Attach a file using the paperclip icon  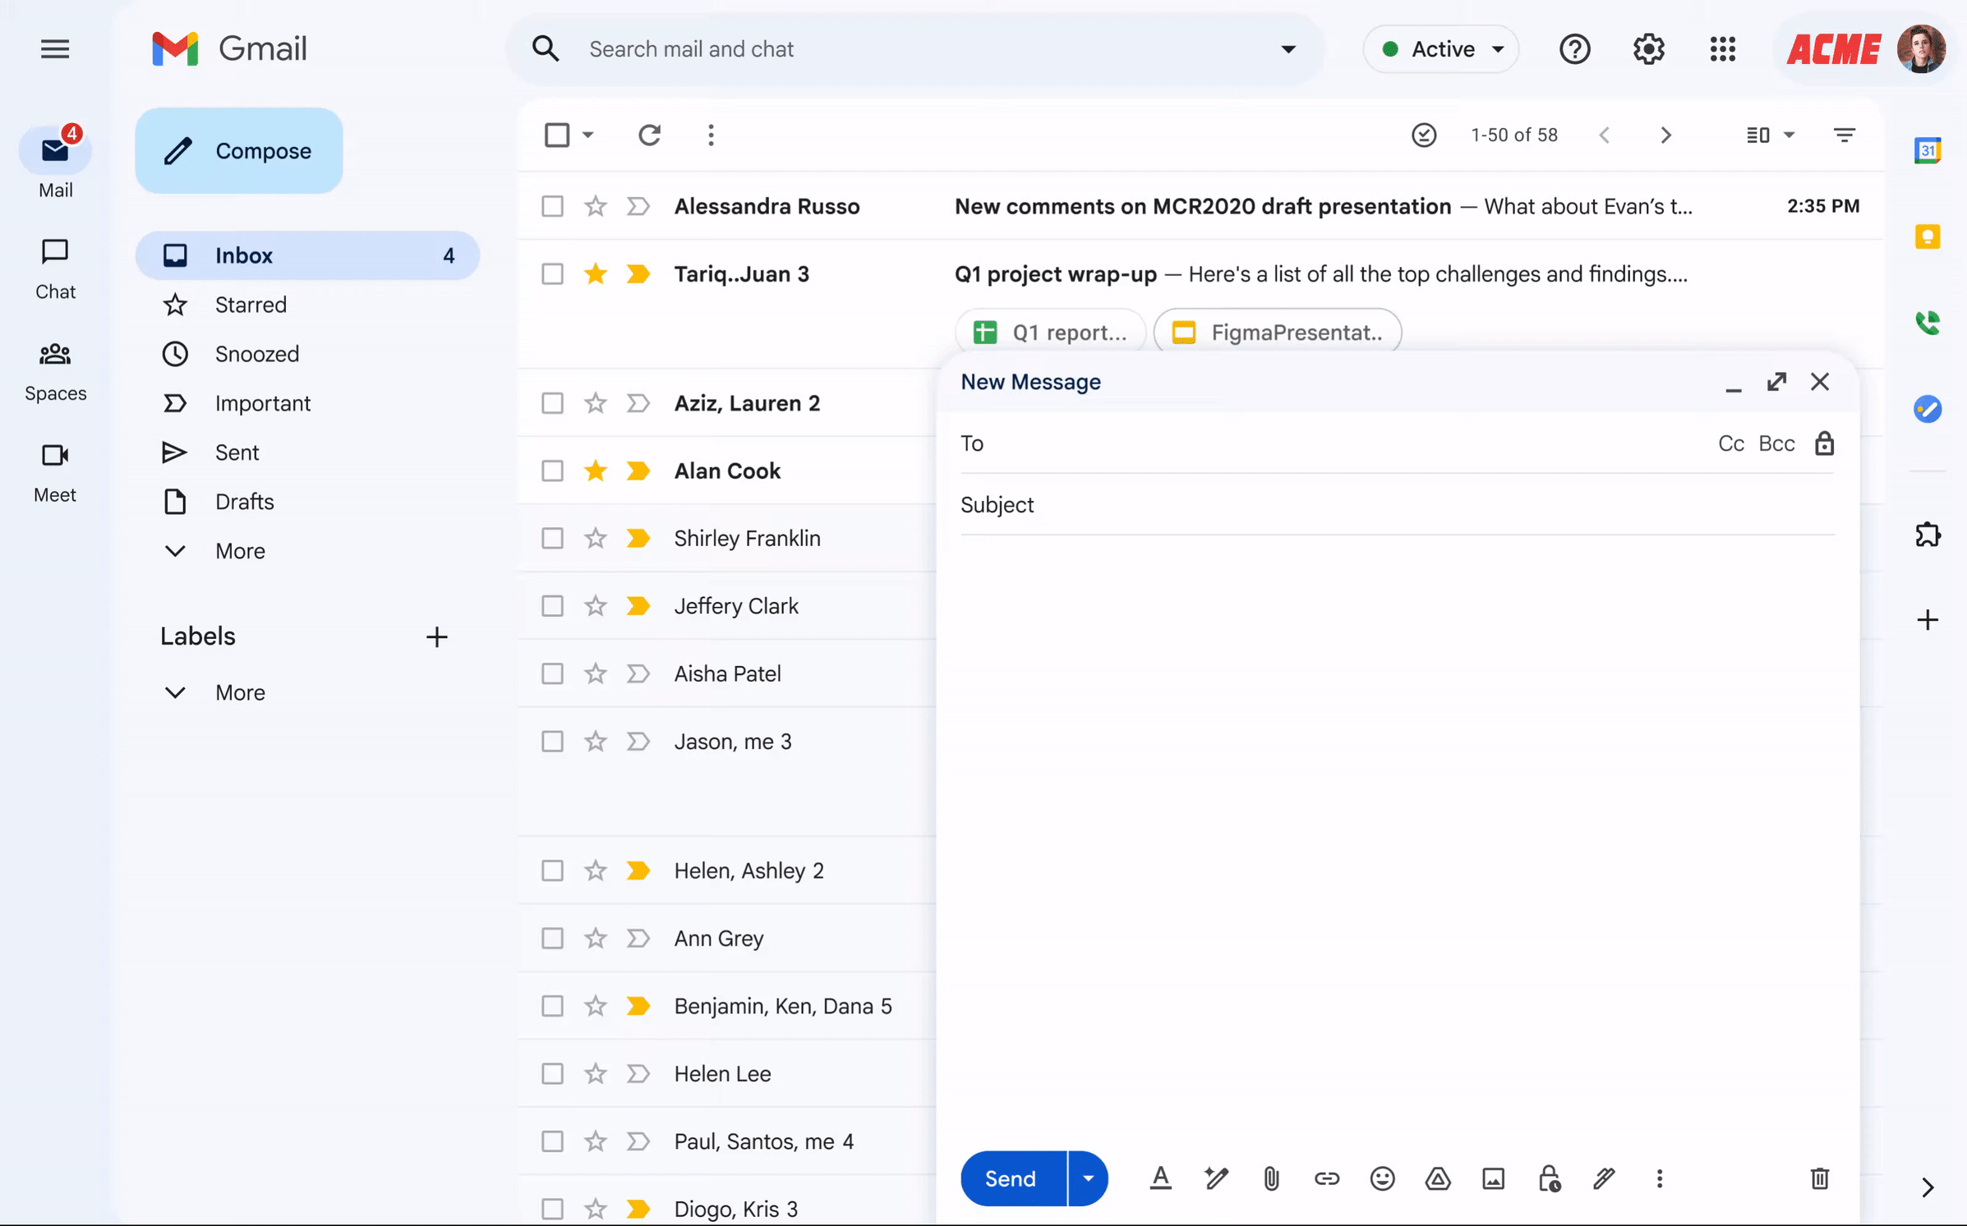tap(1271, 1178)
